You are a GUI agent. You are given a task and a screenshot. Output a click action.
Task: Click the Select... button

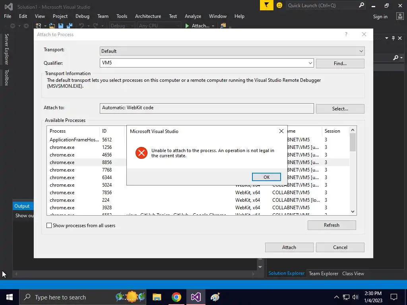tap(340, 109)
